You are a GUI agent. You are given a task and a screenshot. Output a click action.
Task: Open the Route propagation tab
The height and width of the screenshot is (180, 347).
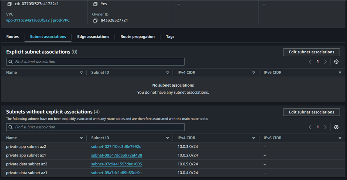click(x=137, y=37)
